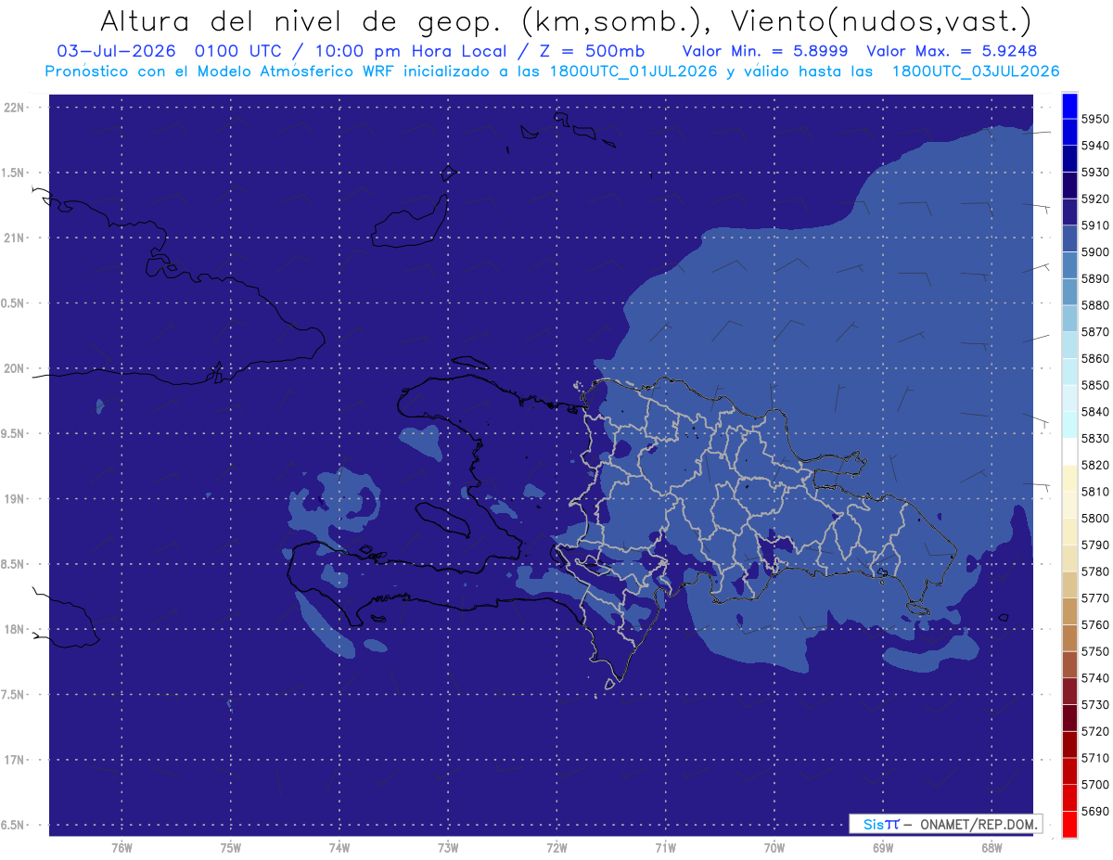The image size is (1113, 860).
Task: Click the 5950 legend value
Action: point(1094,119)
